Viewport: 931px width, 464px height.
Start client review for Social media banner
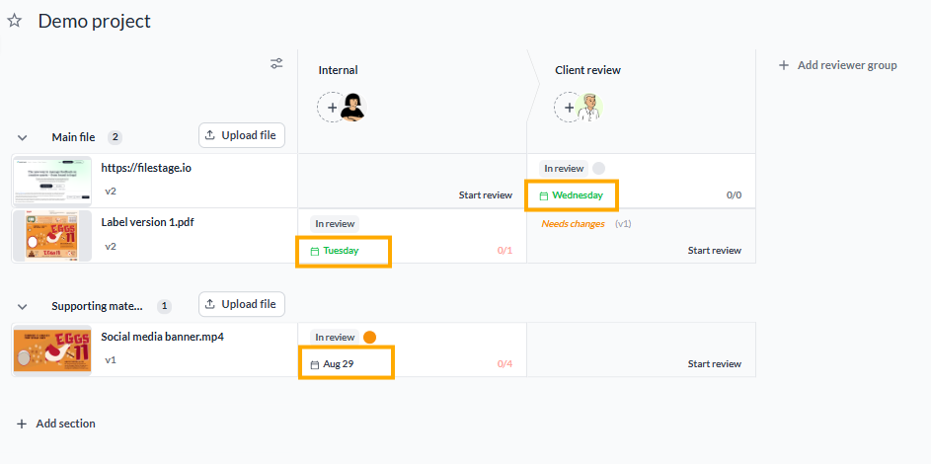click(x=714, y=364)
